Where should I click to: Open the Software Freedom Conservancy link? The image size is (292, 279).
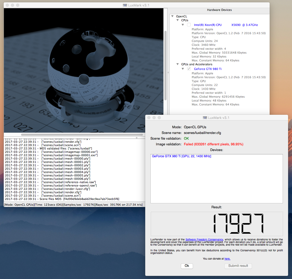(204, 239)
